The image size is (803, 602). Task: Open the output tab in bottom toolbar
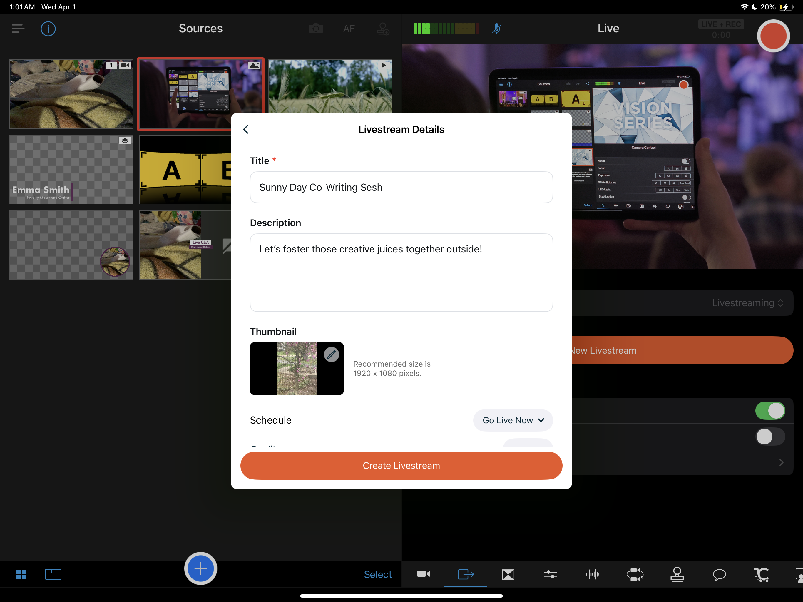click(x=465, y=574)
